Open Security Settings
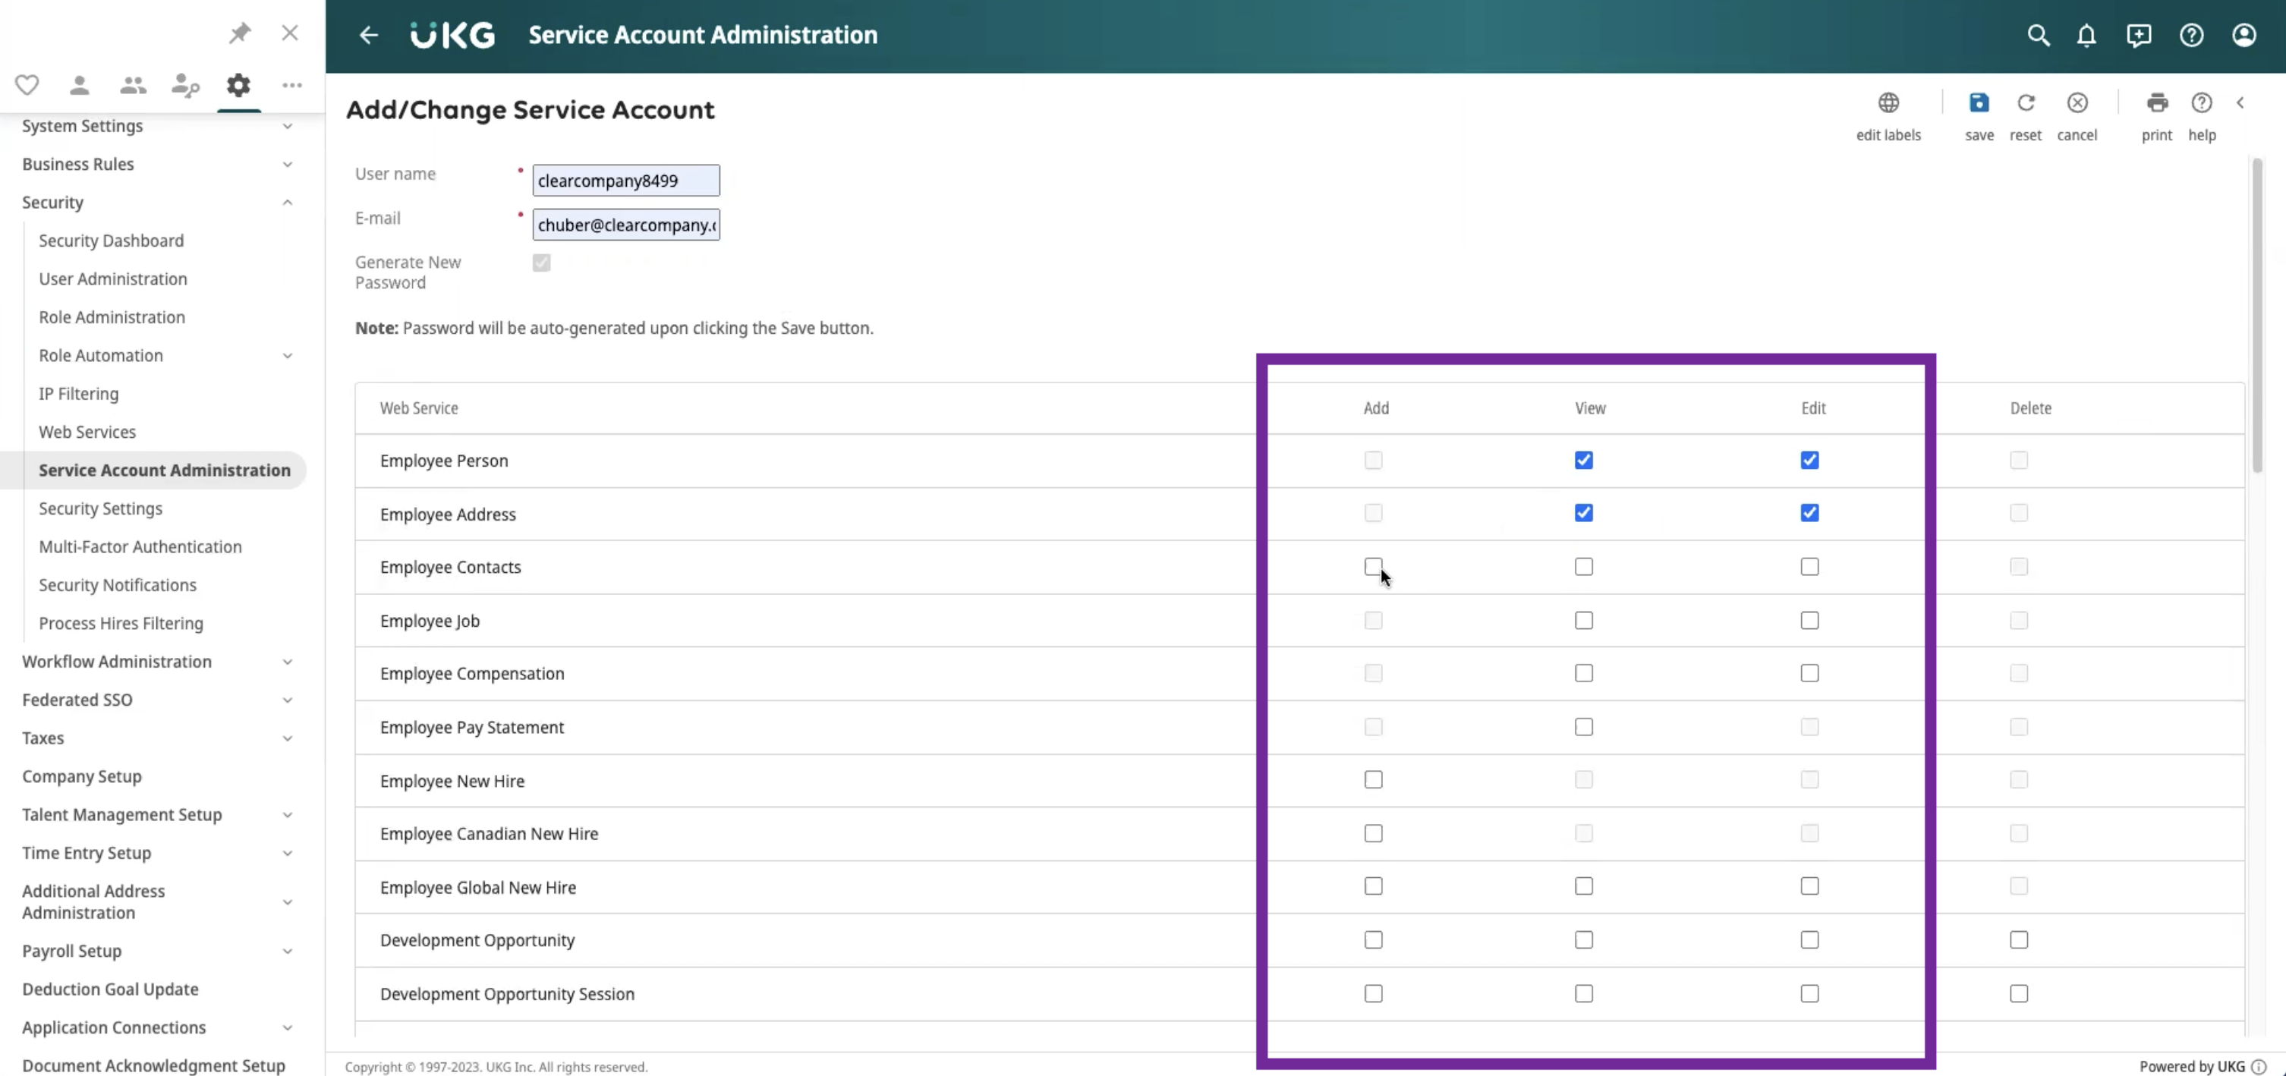The width and height of the screenshot is (2286, 1076). pyautogui.click(x=100, y=508)
